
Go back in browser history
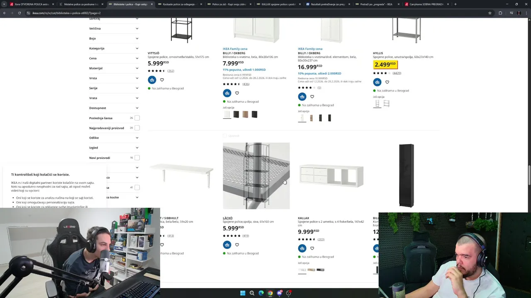[x=5, y=13]
